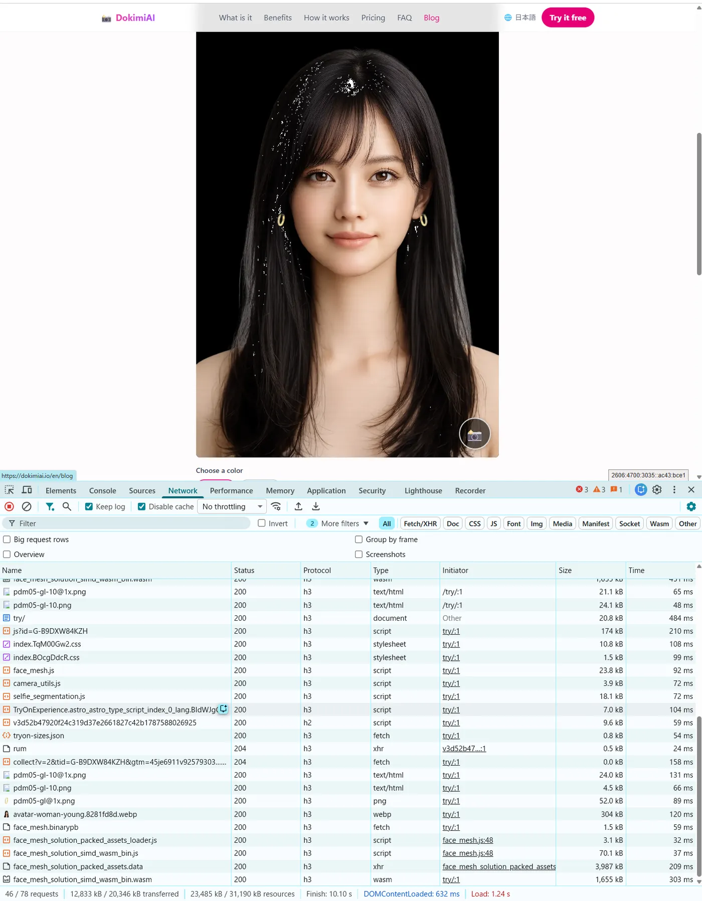Click the export HAR download icon

[316, 506]
